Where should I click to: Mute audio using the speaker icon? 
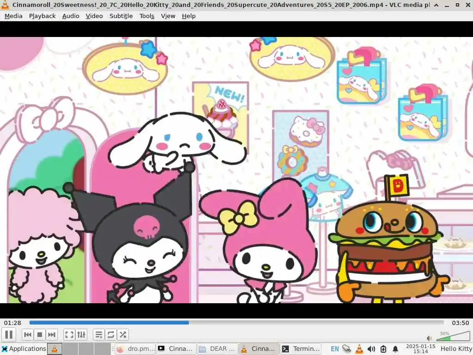[x=429, y=338]
